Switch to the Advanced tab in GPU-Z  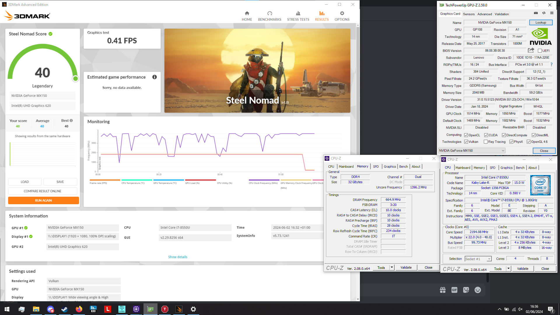coord(484,14)
